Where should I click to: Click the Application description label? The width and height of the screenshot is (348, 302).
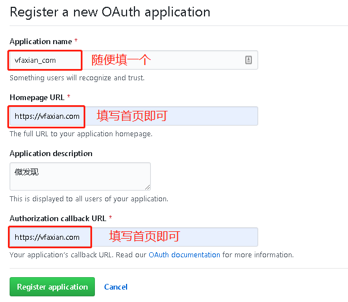point(51,153)
